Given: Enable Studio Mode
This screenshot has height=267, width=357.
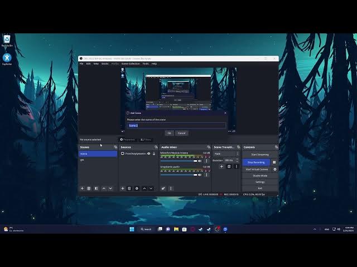Looking at the screenshot, I should point(260,176).
